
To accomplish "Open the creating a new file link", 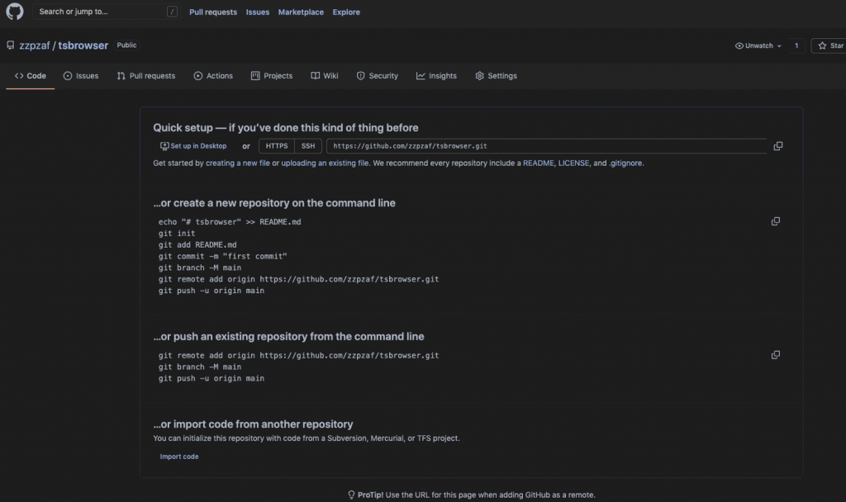I will [x=237, y=163].
